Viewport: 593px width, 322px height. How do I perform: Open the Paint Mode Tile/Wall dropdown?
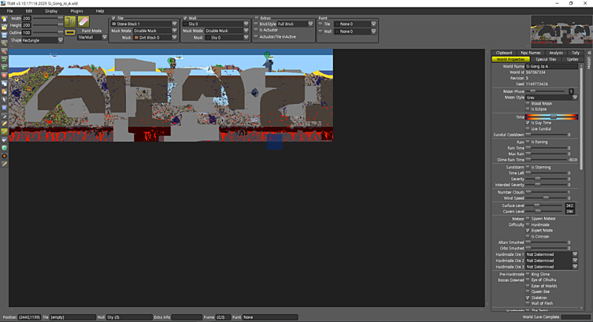coord(92,37)
